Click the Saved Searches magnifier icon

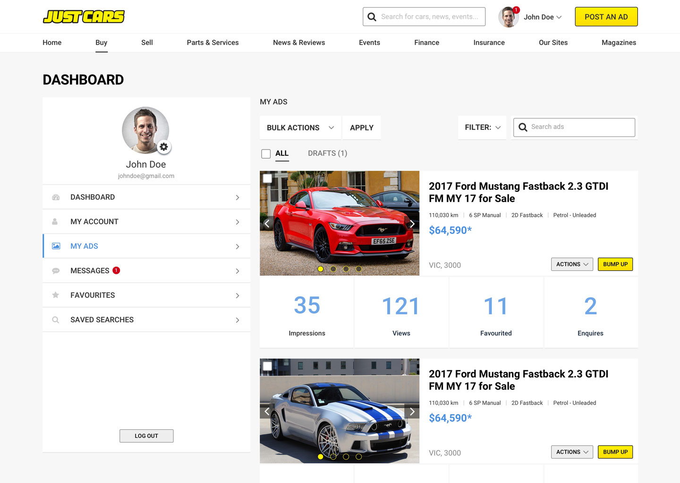coord(56,320)
